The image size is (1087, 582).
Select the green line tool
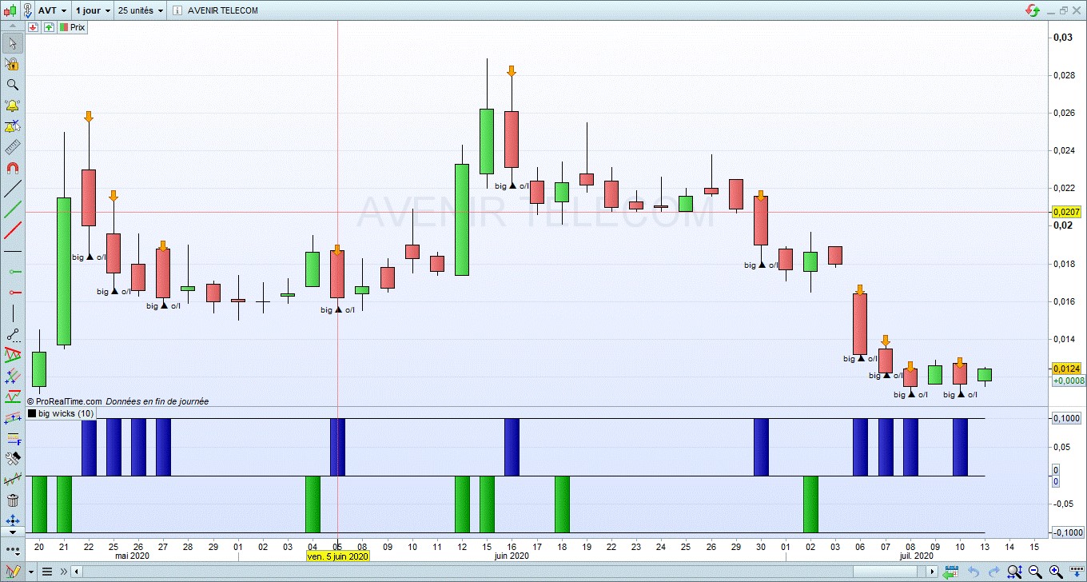point(13,210)
